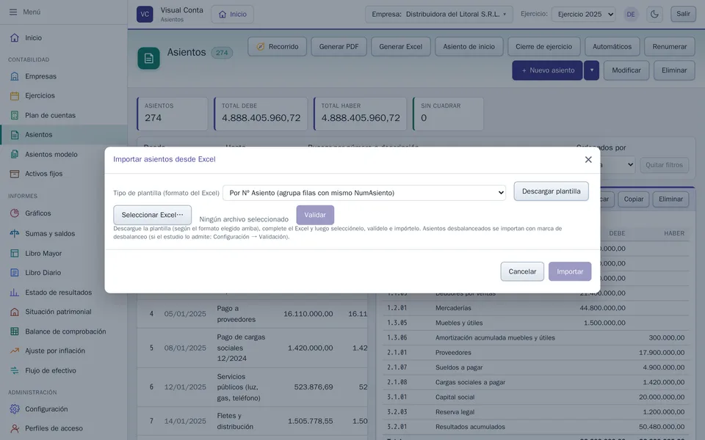The height and width of the screenshot is (440, 705).
Task: Click the Validar button
Action: pyautogui.click(x=315, y=215)
